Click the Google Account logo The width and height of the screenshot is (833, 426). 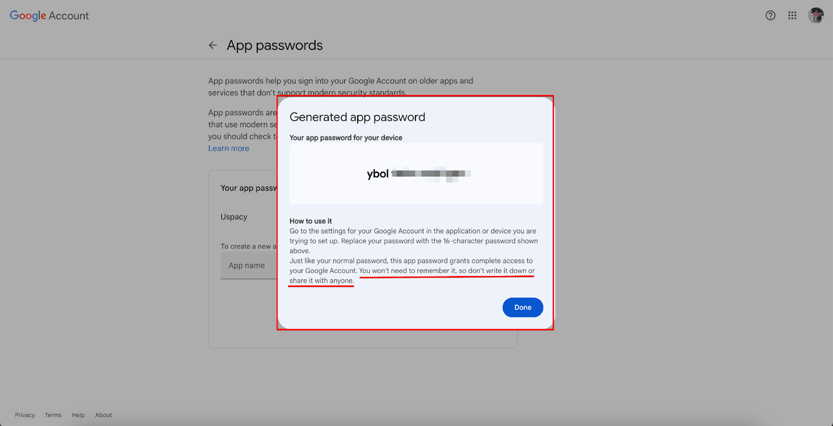[49, 16]
